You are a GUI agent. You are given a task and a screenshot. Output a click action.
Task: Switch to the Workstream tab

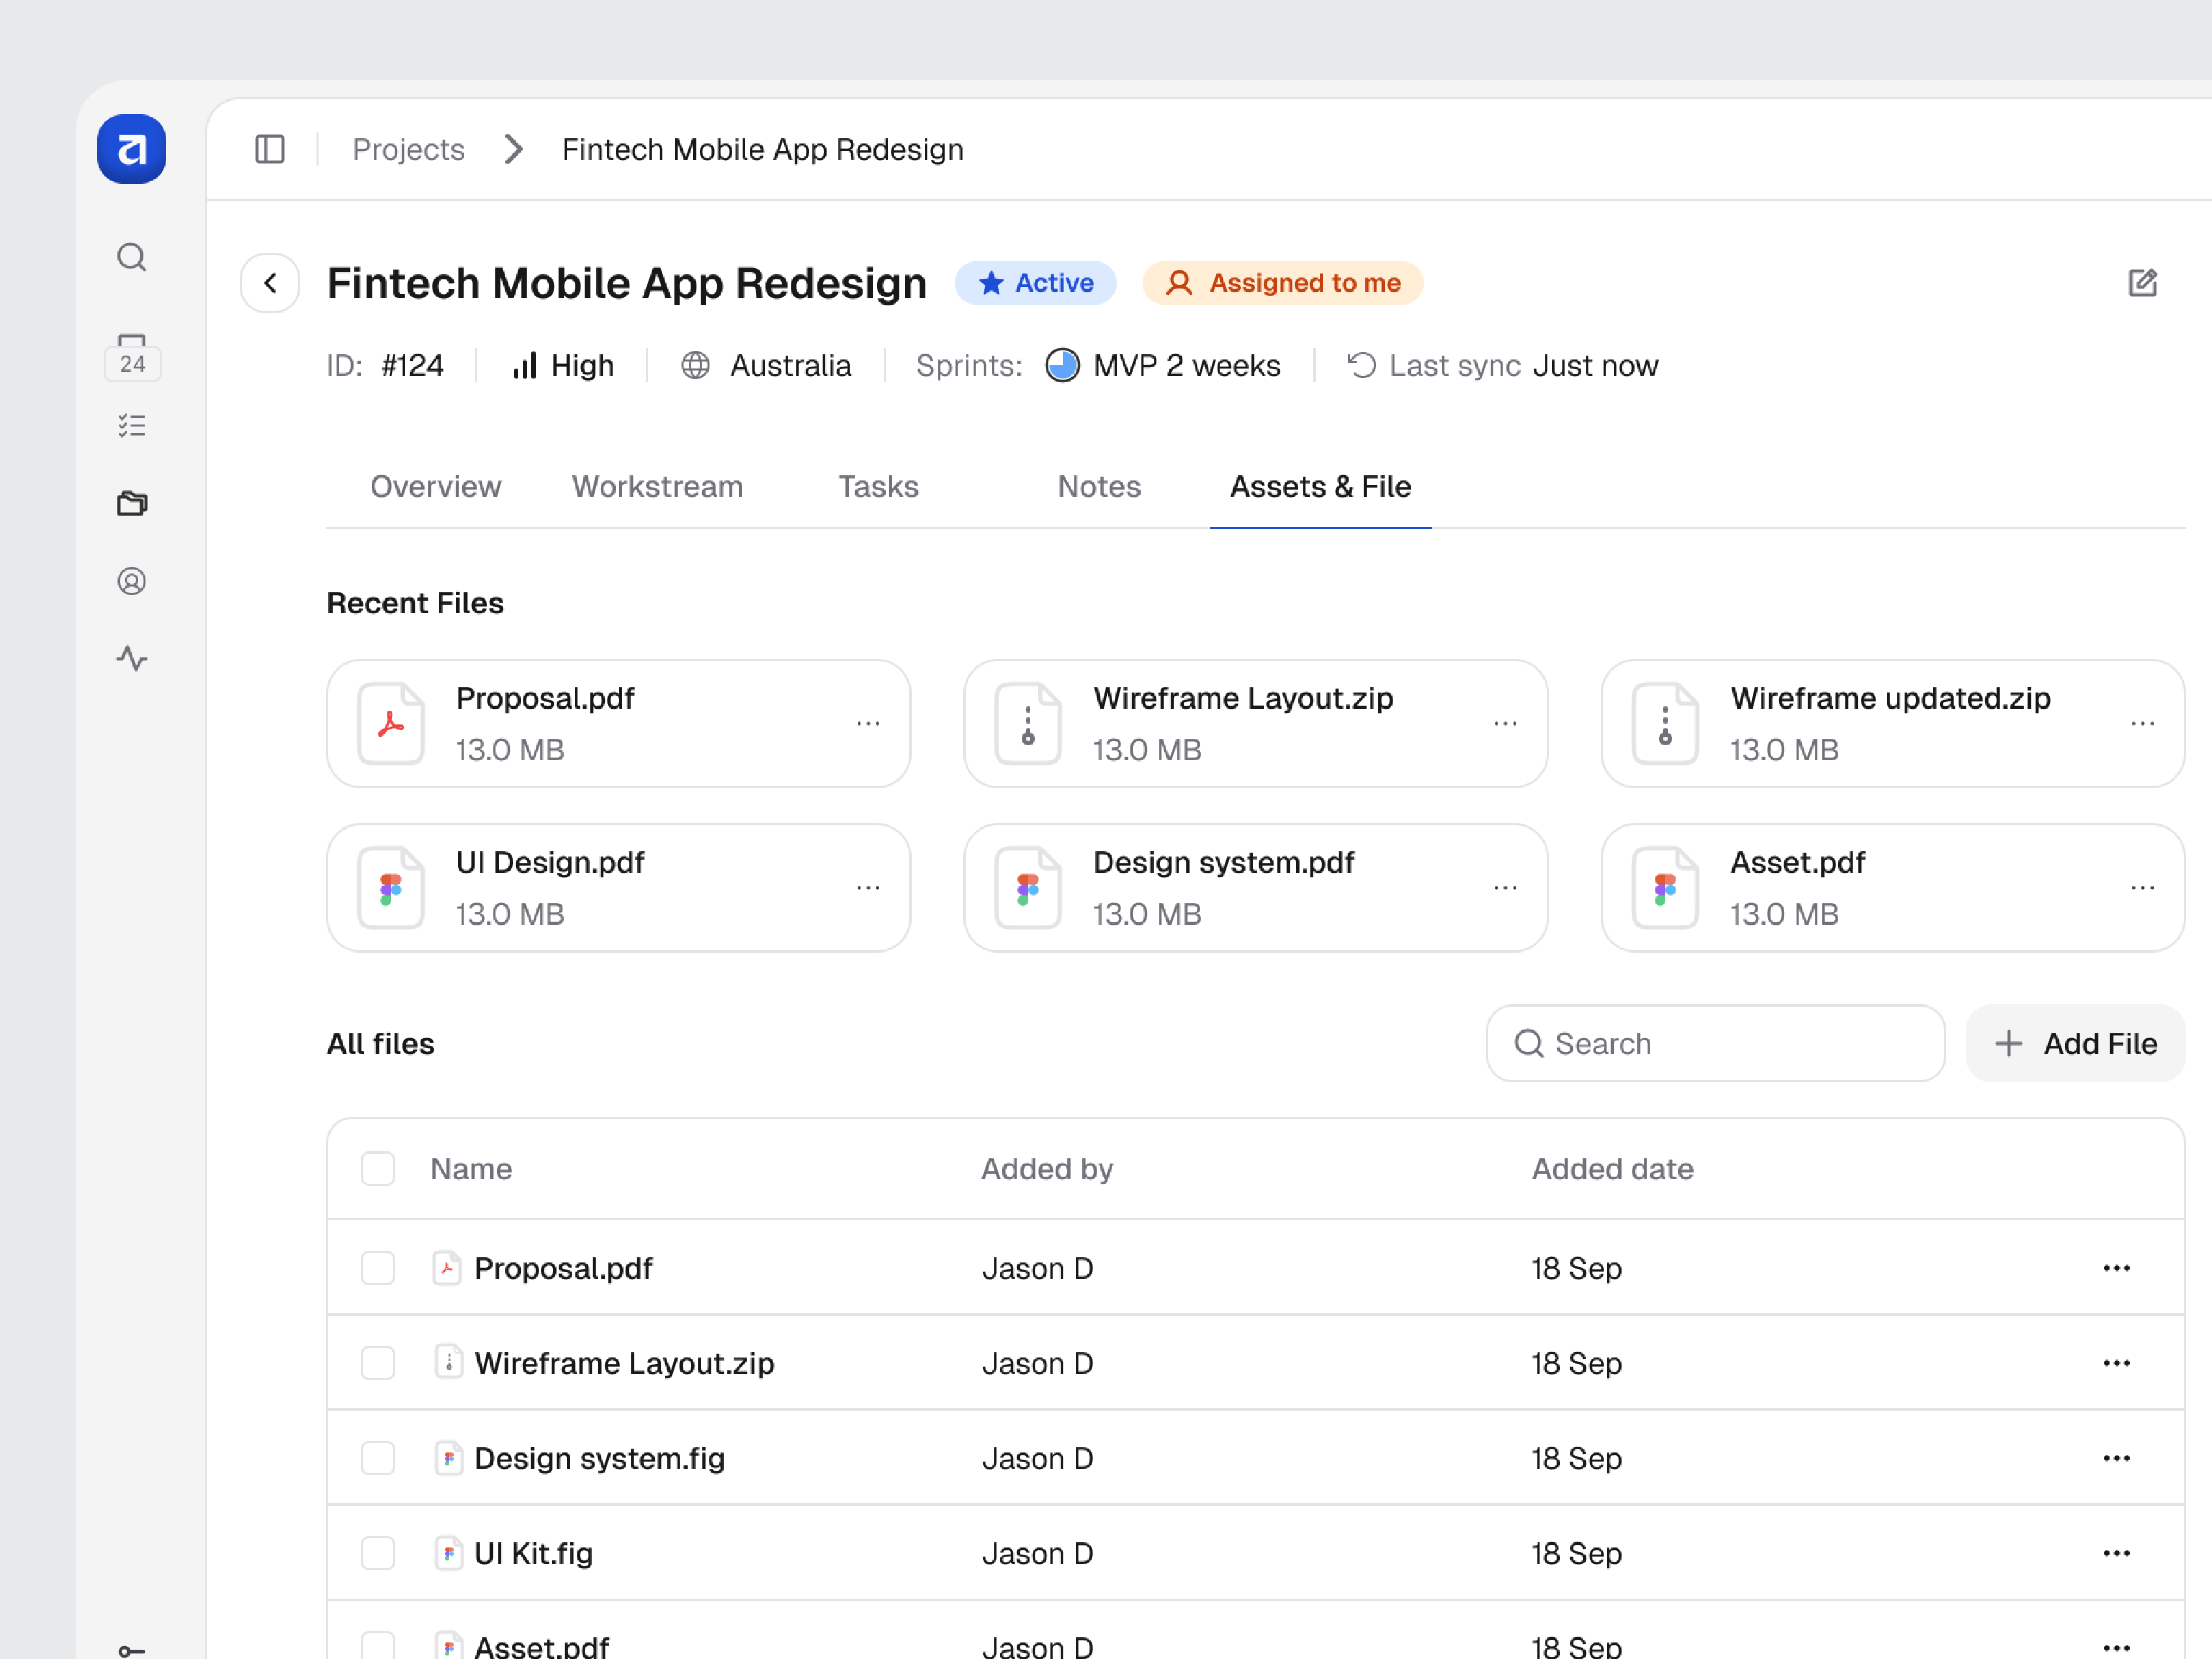tap(657, 486)
